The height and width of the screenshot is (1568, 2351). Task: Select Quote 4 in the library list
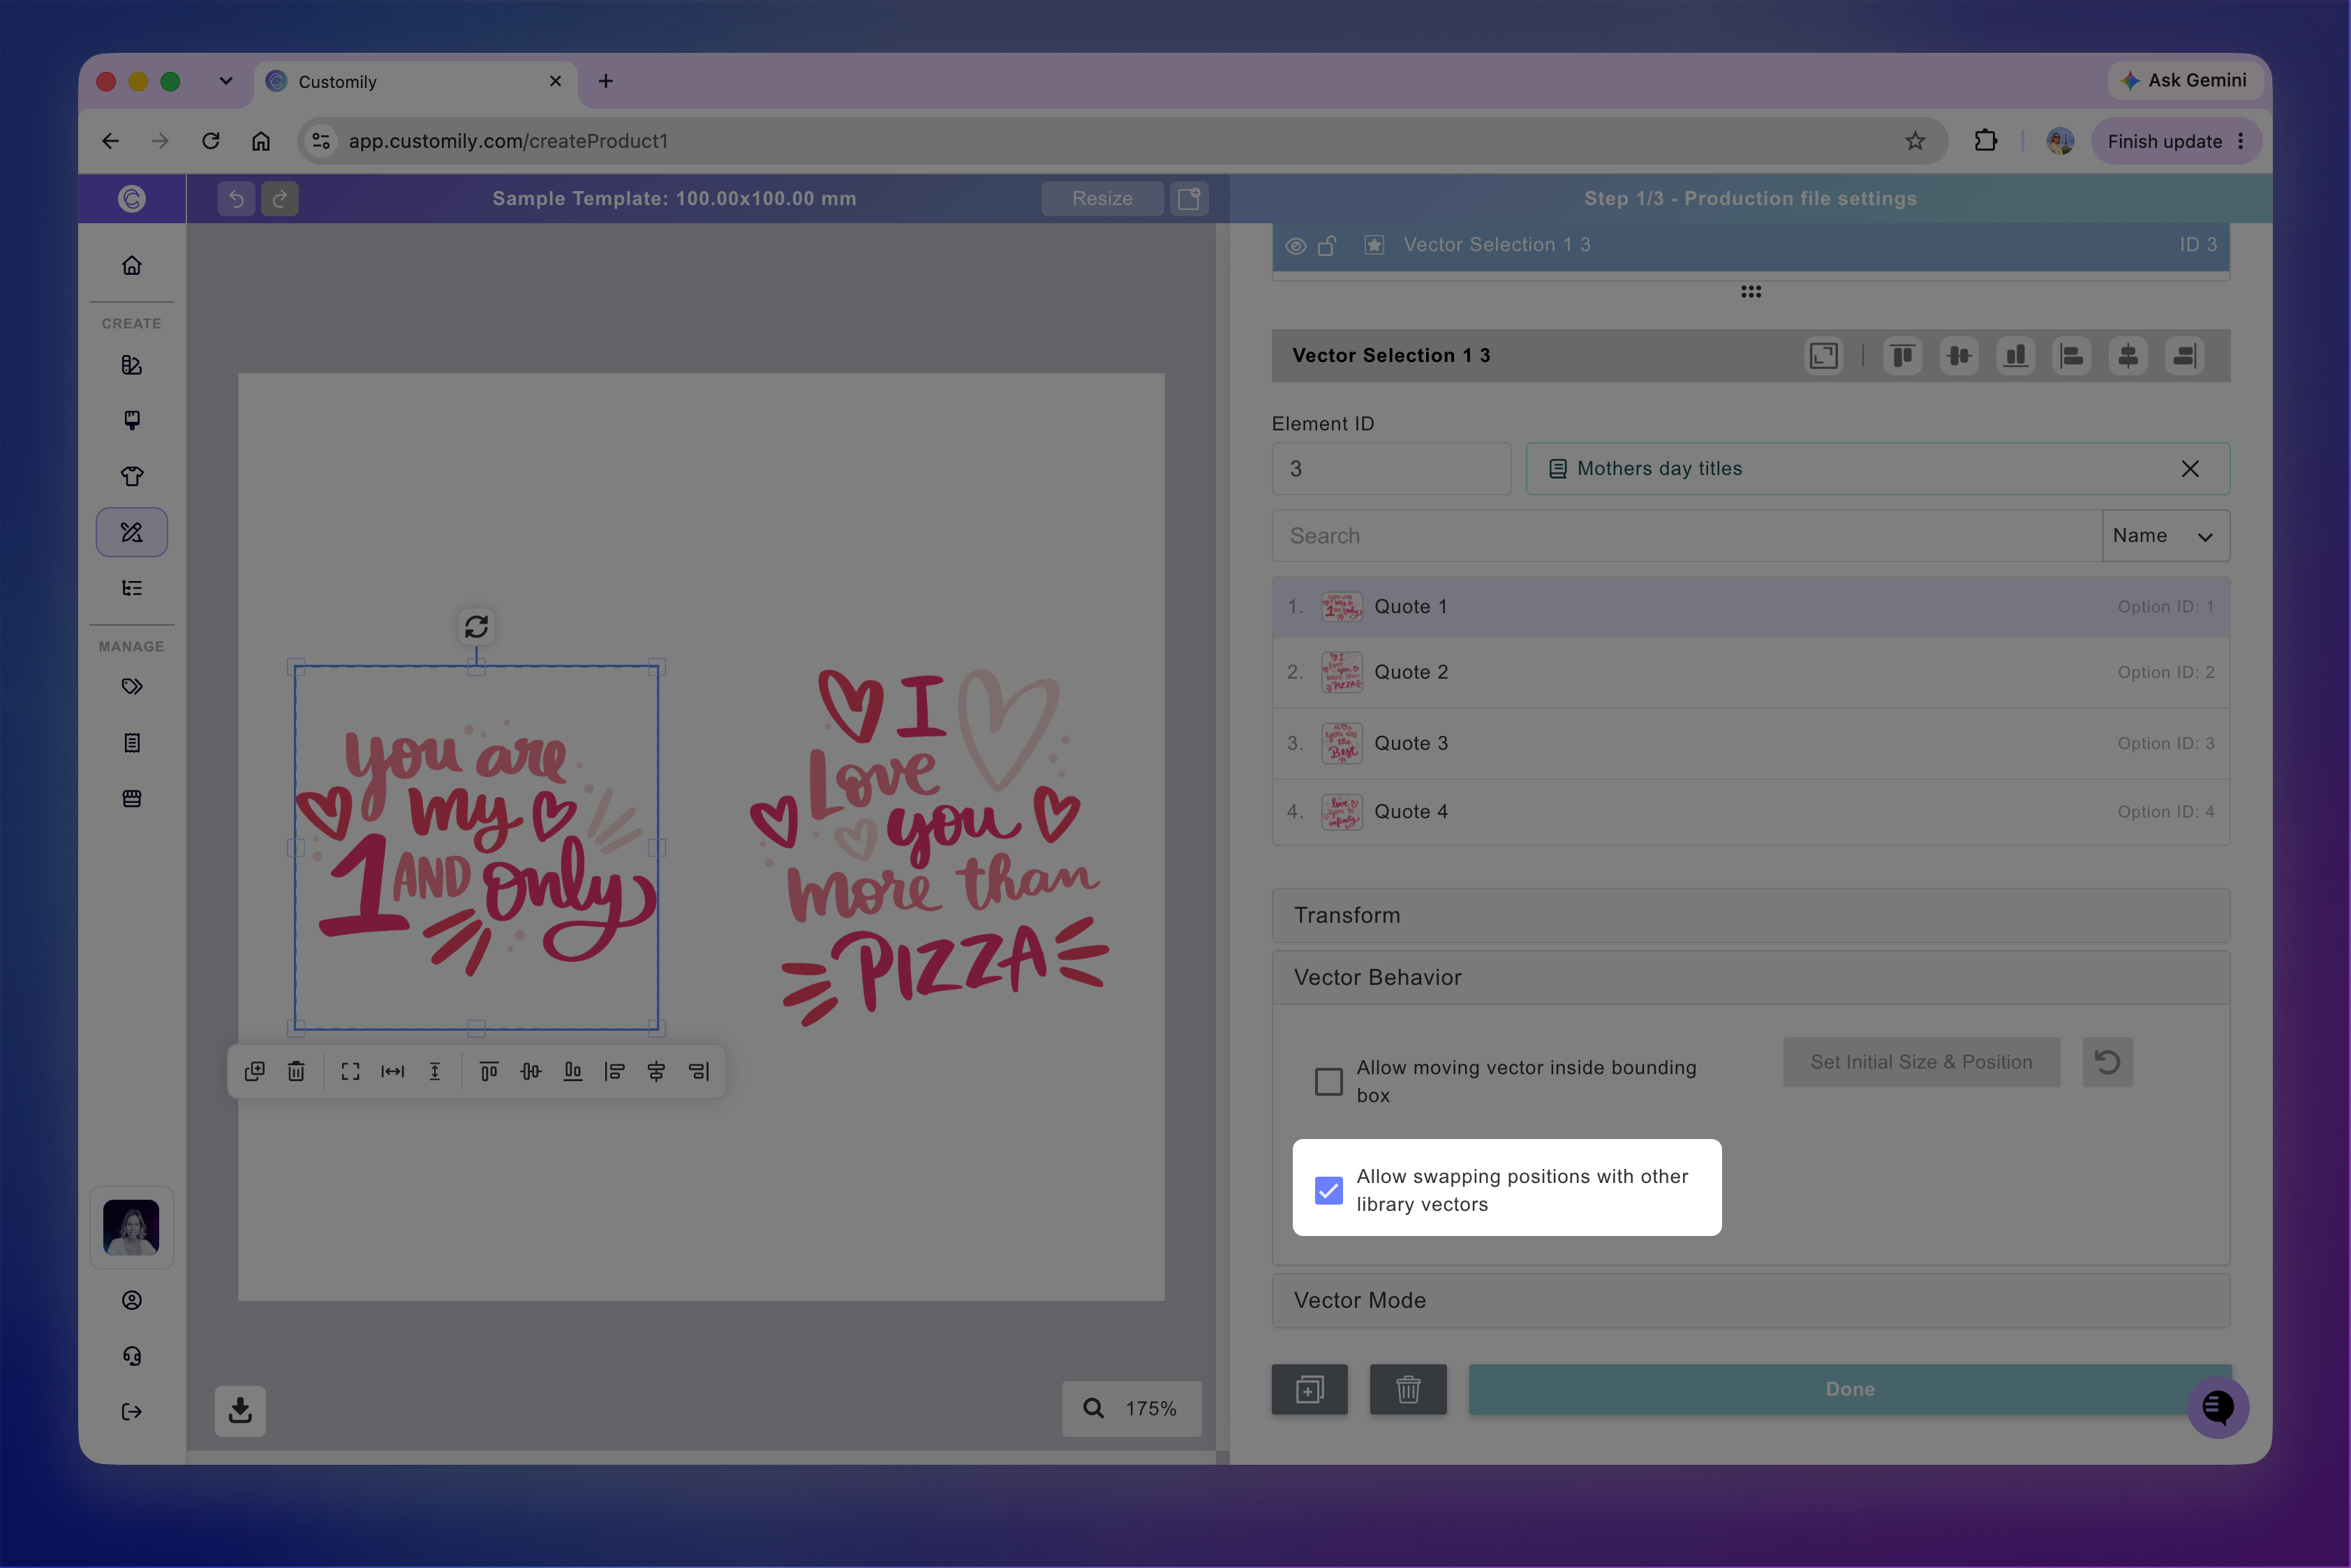click(x=1751, y=812)
